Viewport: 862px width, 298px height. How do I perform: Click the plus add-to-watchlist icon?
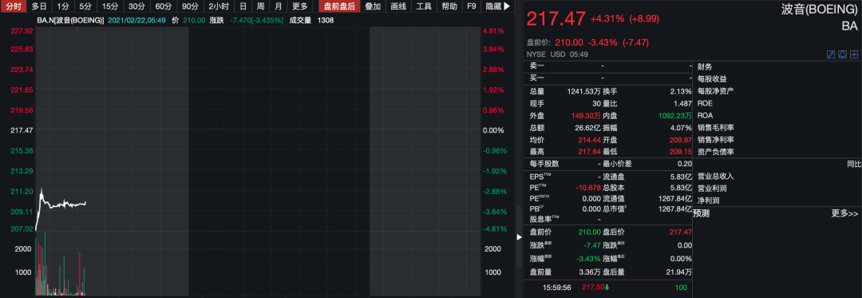pos(854,54)
